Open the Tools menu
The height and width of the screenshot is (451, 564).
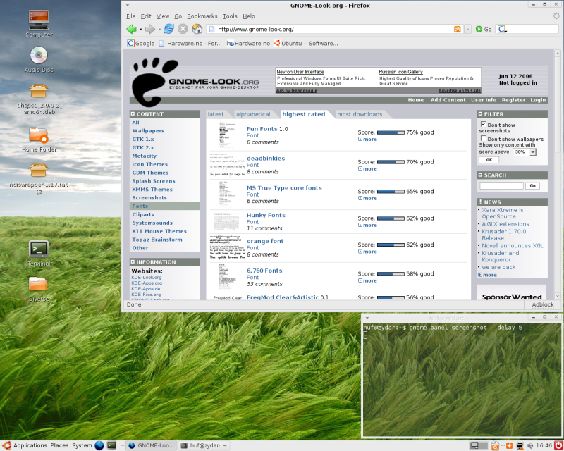230,16
